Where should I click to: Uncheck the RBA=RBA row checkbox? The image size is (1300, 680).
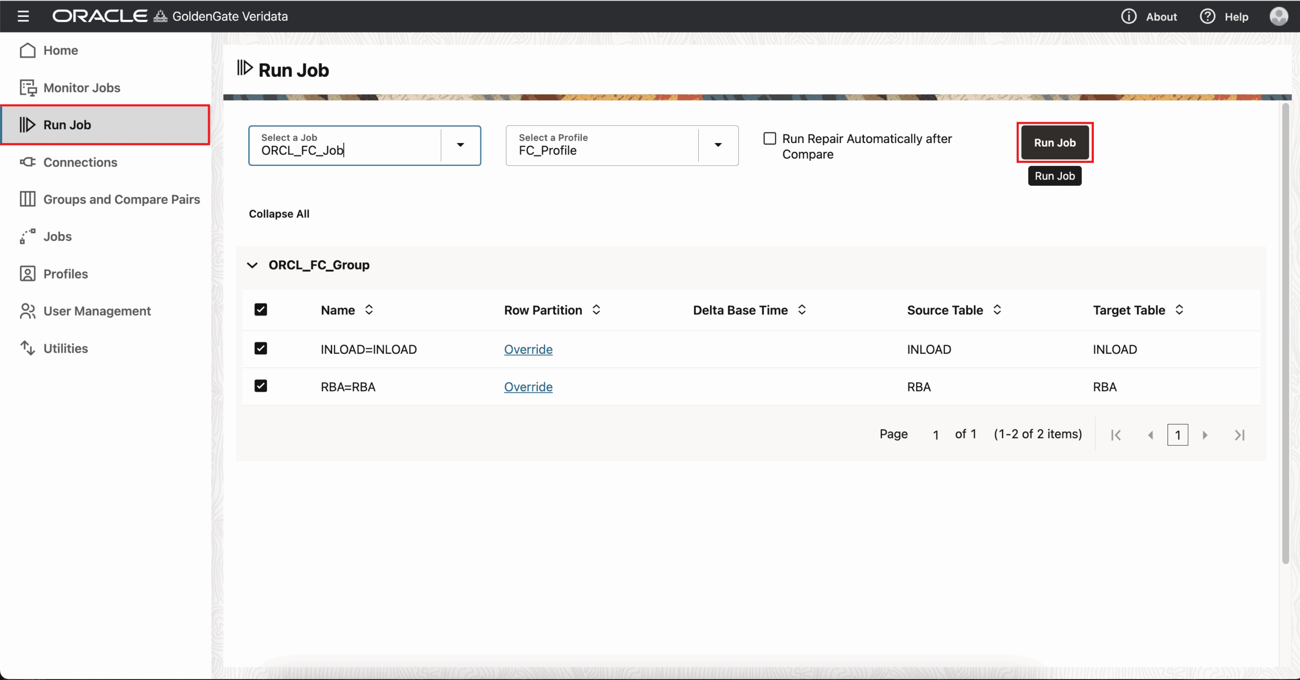[x=261, y=386]
